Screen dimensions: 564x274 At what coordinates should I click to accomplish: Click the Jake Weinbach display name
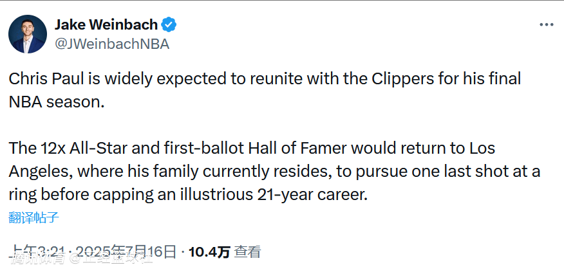(x=106, y=25)
